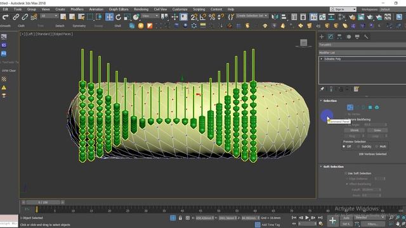Open the Hierarchy panel tab icon
Screen dimensions: 406x228
click(x=339, y=37)
